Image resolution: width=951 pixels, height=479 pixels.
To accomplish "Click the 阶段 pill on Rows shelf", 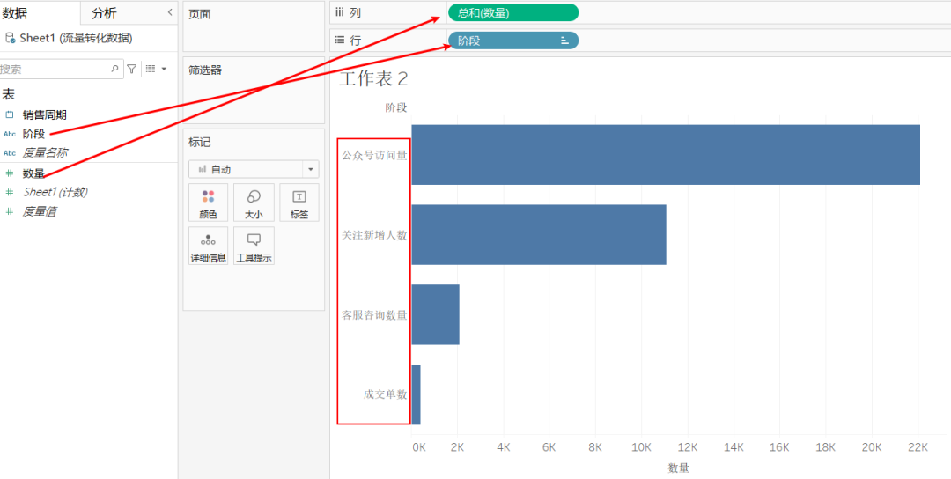I will coord(502,41).
